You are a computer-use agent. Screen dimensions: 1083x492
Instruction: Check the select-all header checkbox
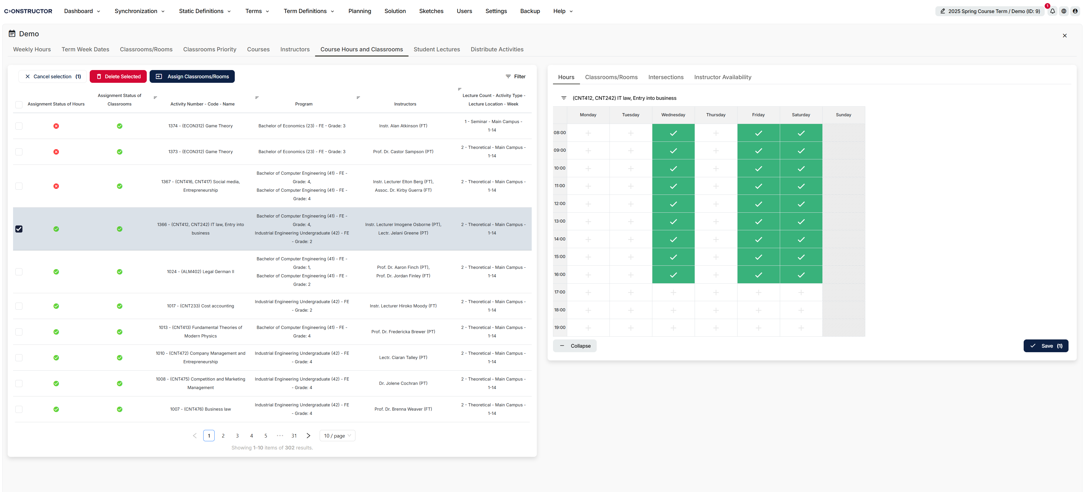pos(19,105)
